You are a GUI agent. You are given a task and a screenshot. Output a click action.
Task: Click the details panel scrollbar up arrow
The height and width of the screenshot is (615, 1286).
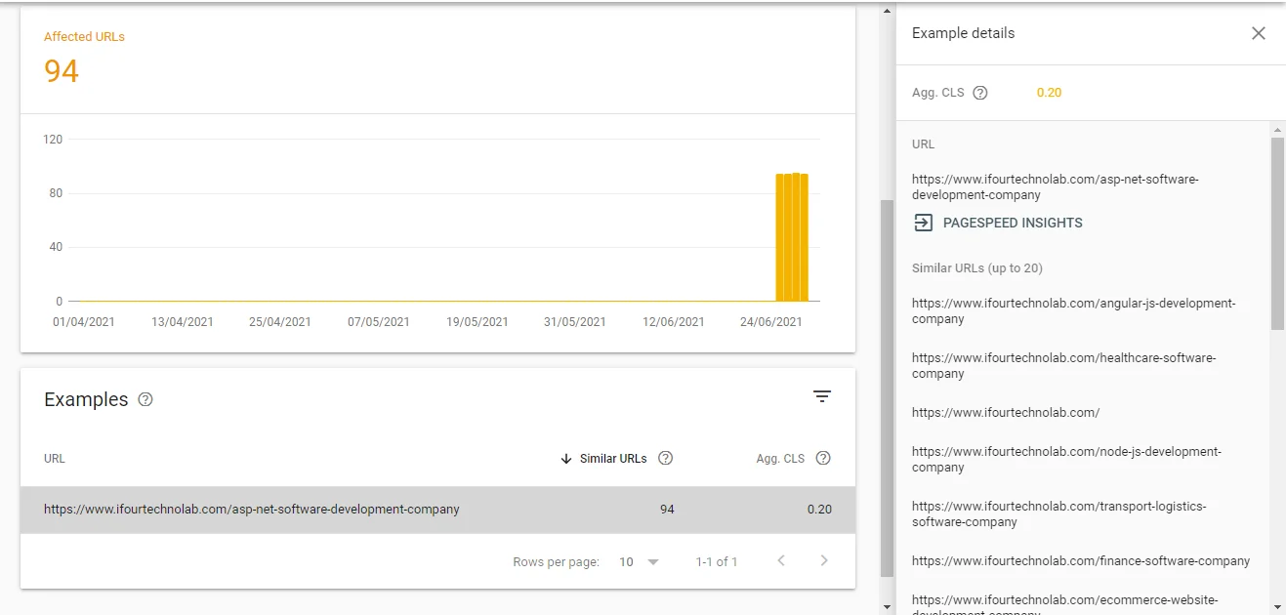1277,129
